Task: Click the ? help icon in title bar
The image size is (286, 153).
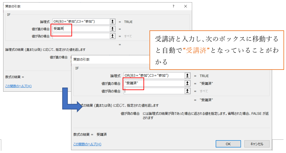Action: [173, 6]
